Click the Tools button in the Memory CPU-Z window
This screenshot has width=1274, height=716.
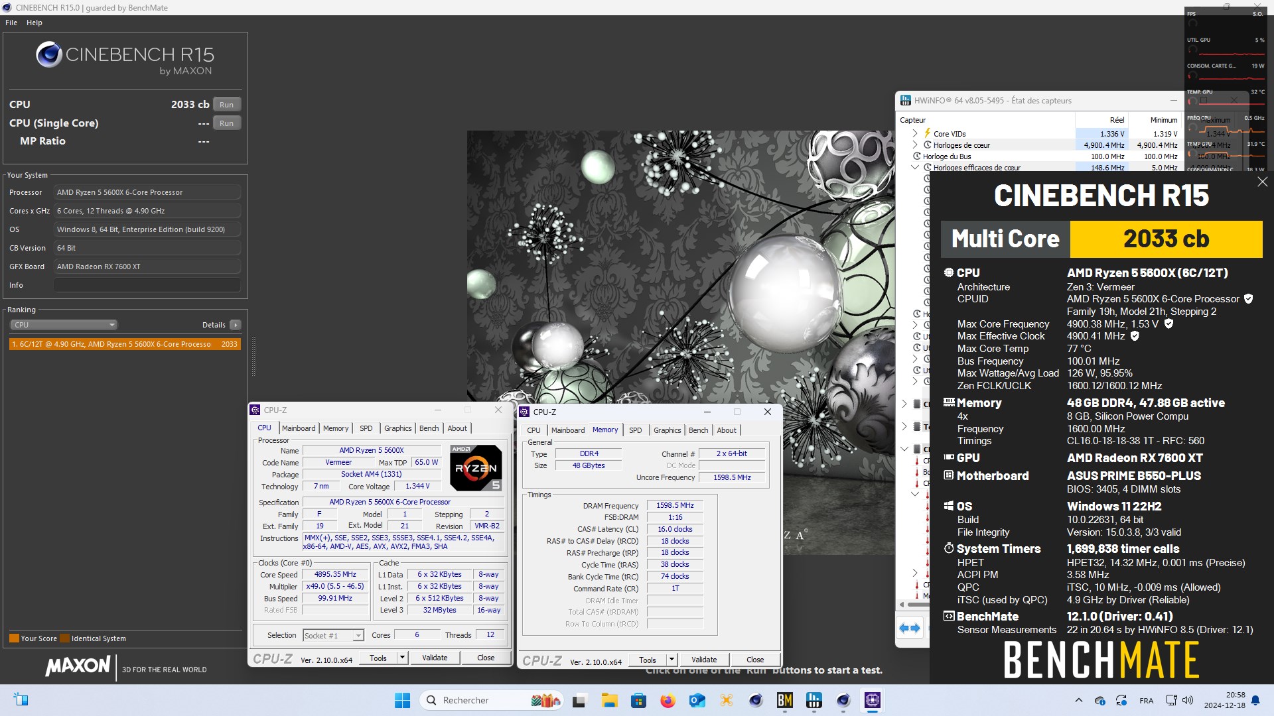tap(648, 660)
